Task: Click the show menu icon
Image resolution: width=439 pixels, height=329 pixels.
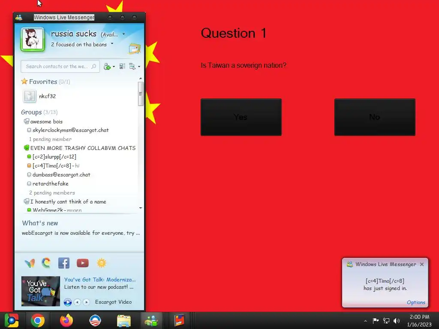Action: (x=132, y=66)
